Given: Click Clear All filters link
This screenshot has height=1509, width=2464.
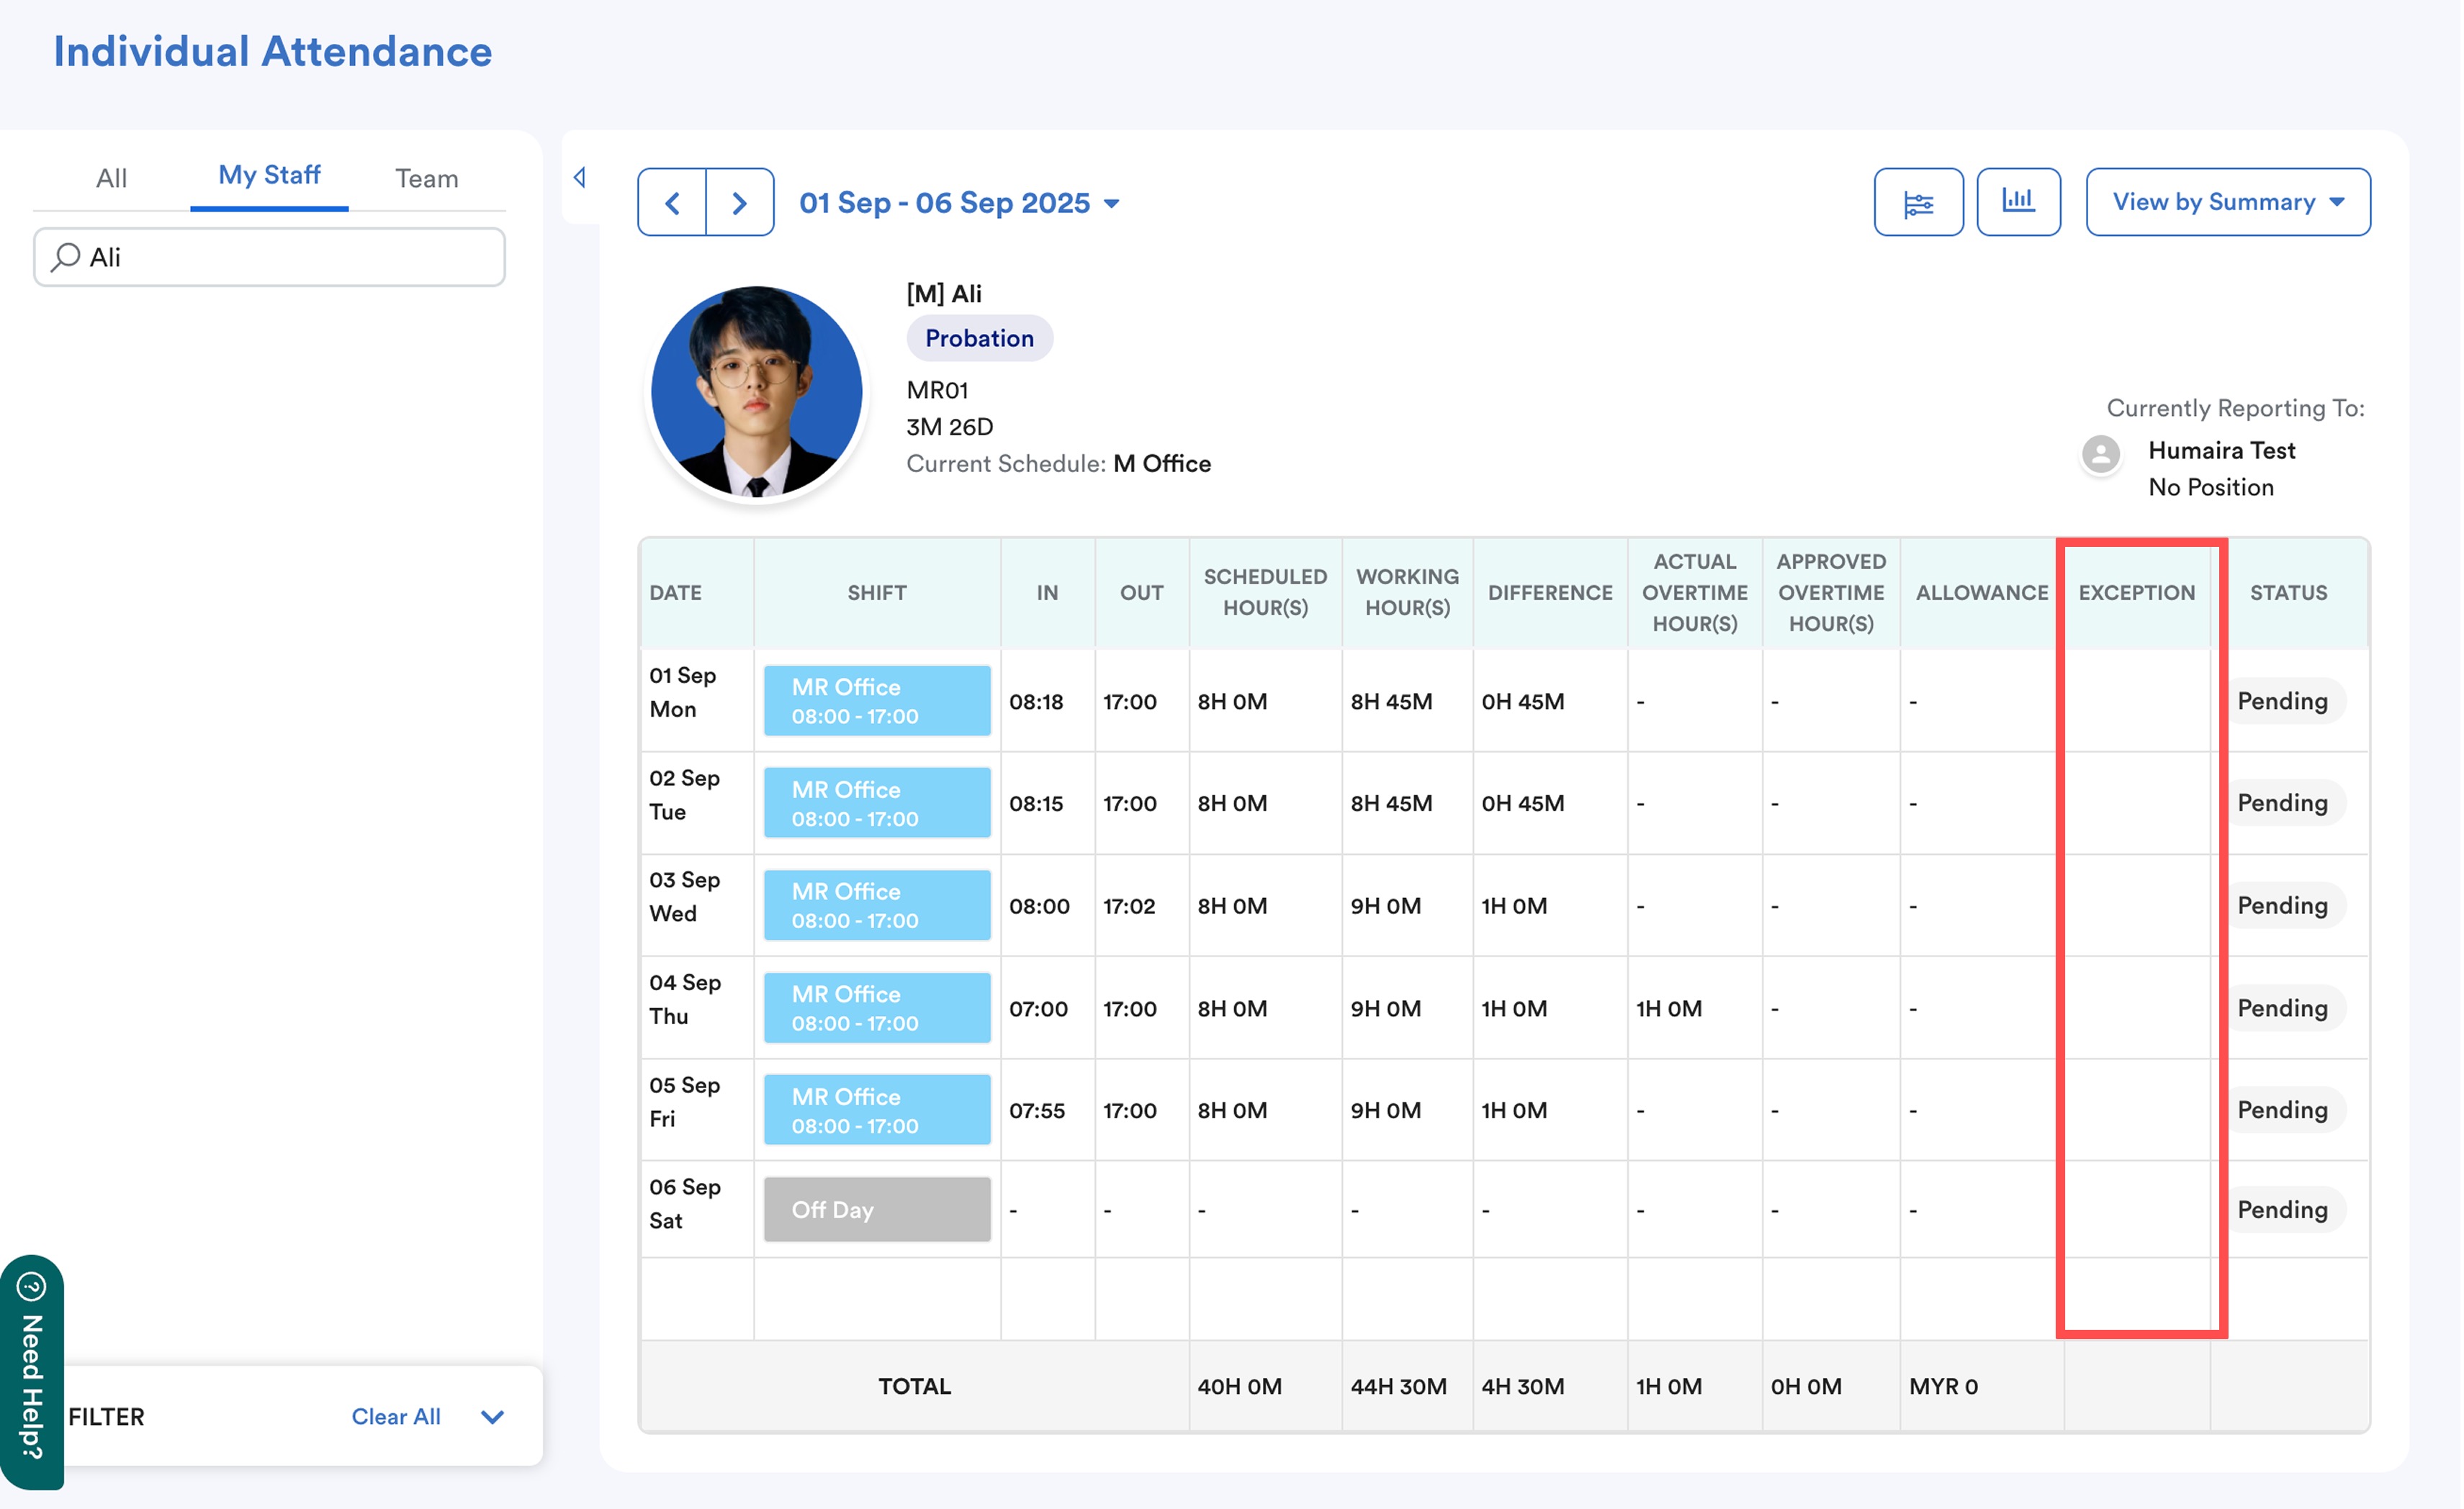Looking at the screenshot, I should pos(395,1416).
